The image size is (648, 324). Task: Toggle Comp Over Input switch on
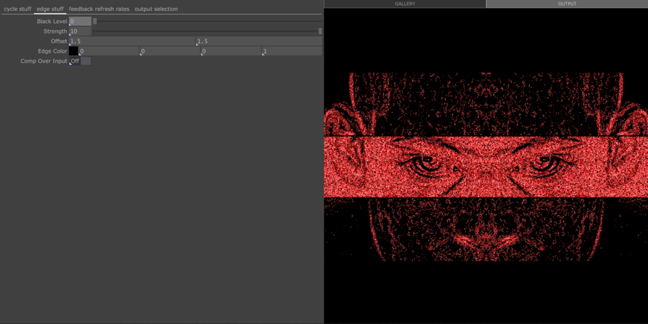pos(80,61)
